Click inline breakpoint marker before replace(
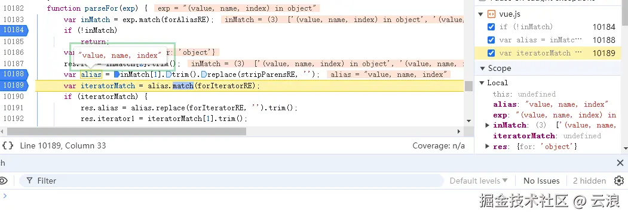 coord(204,75)
